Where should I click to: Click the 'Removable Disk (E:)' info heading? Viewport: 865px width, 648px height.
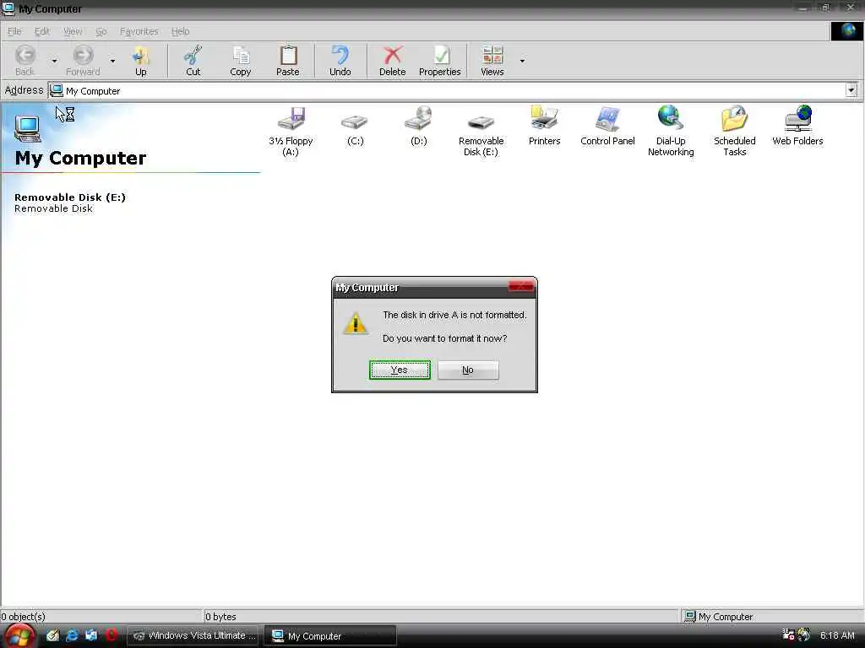[70, 197]
